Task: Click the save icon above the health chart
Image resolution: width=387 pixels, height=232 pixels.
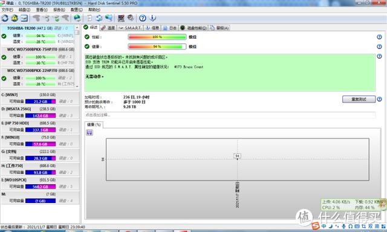Action: coord(89,133)
